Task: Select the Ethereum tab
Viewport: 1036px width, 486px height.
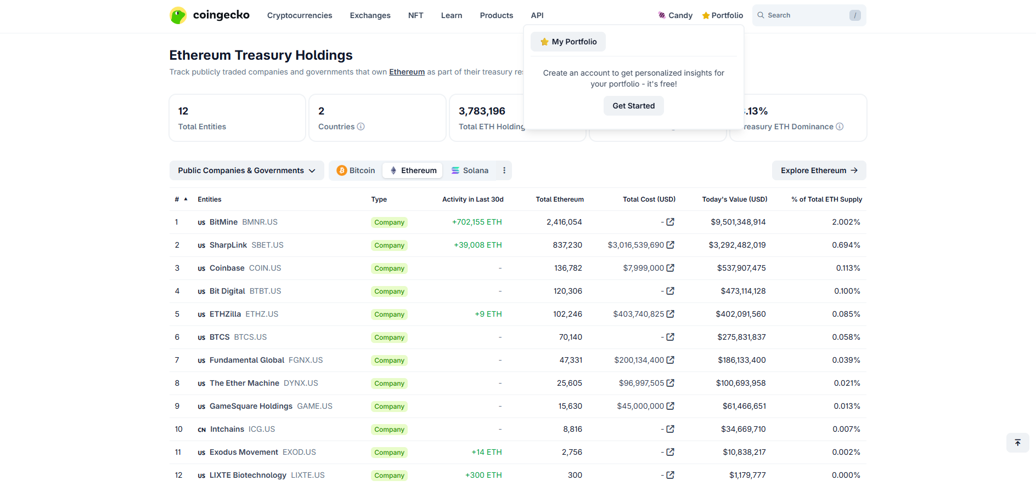Action: click(413, 170)
